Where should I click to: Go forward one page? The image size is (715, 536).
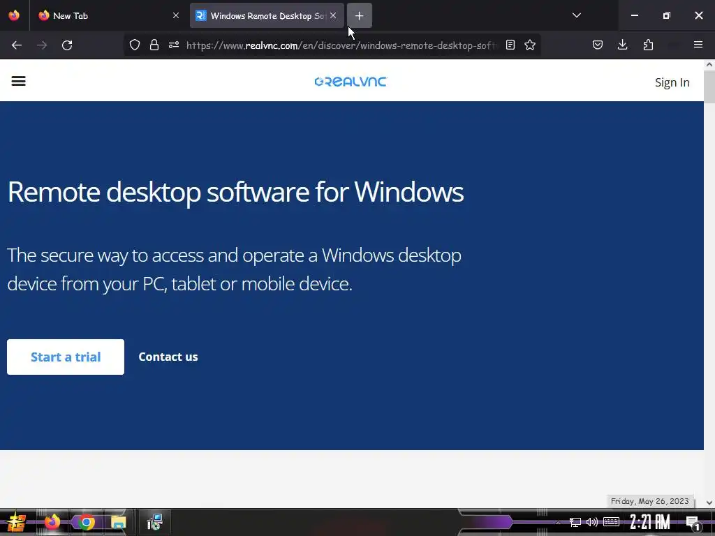tap(42, 45)
